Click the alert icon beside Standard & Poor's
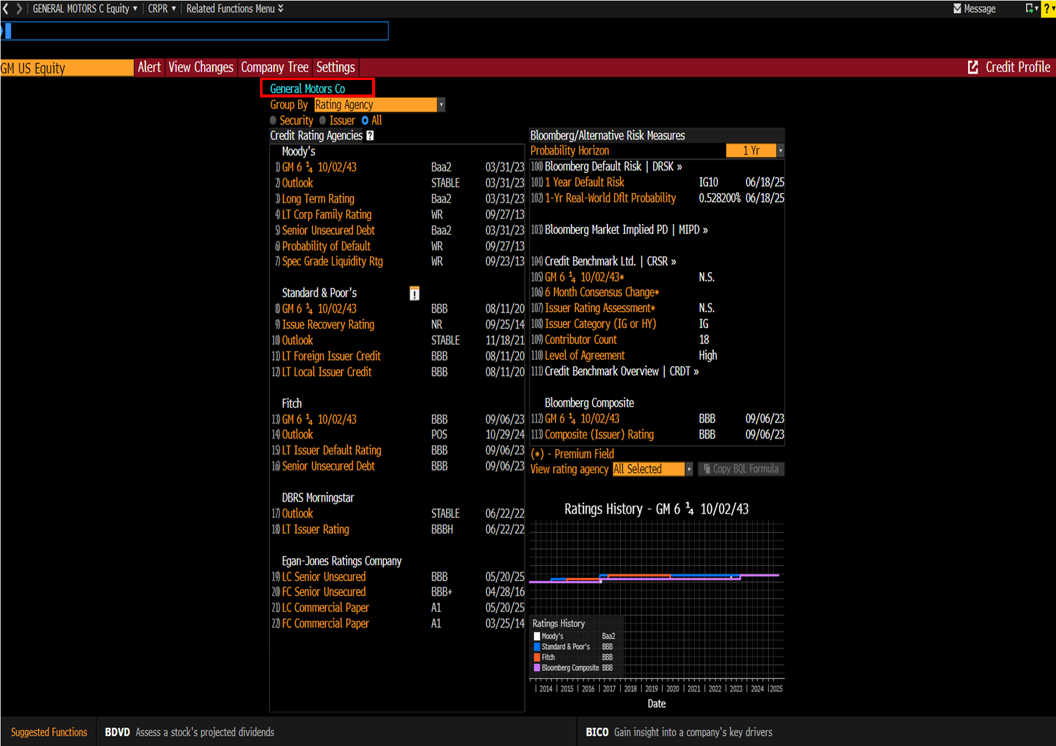 pyautogui.click(x=414, y=294)
